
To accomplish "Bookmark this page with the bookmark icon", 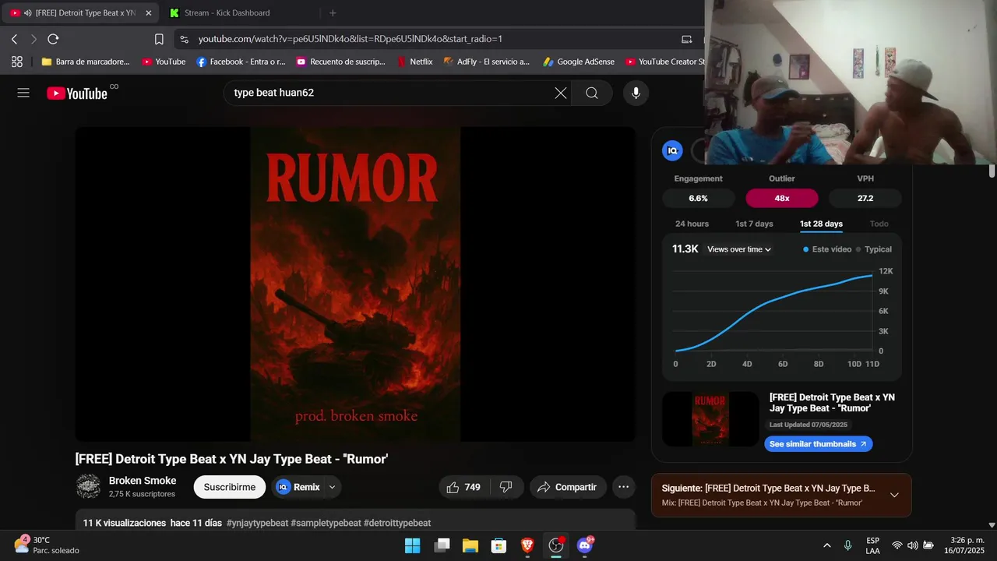I will coord(159,39).
